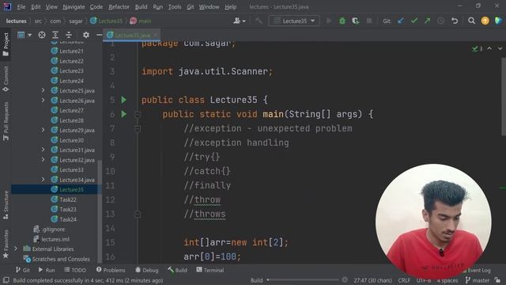The width and height of the screenshot is (506, 285).
Task: Open the Run tool window button
Action: (47, 270)
